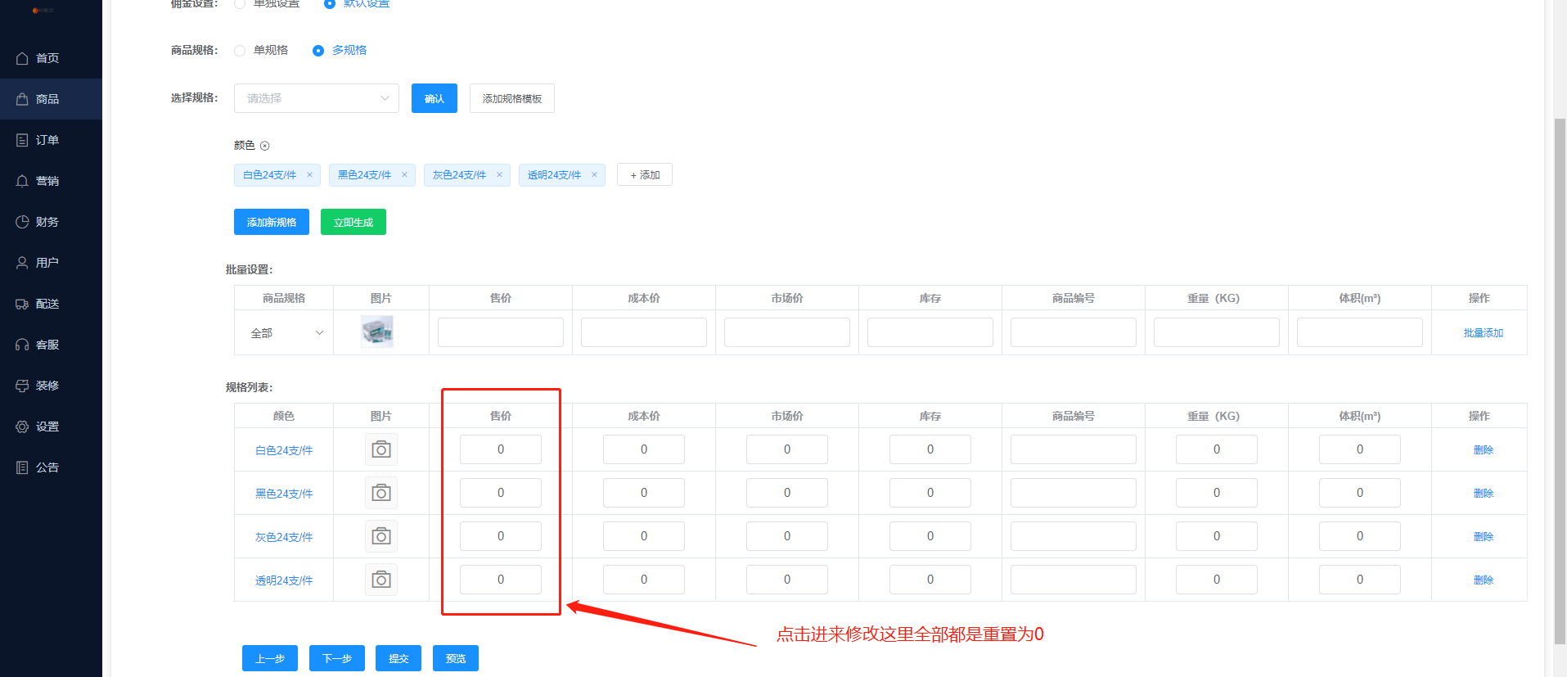Focus the batch 重量 input field

pos(1217,332)
